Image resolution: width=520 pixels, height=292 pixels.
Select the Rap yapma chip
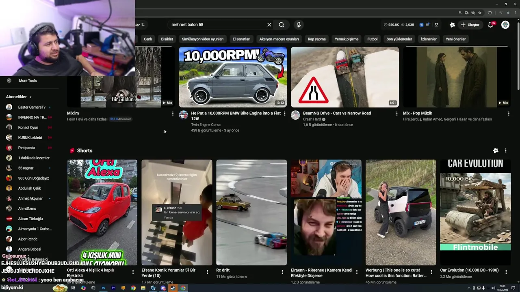[317, 39]
